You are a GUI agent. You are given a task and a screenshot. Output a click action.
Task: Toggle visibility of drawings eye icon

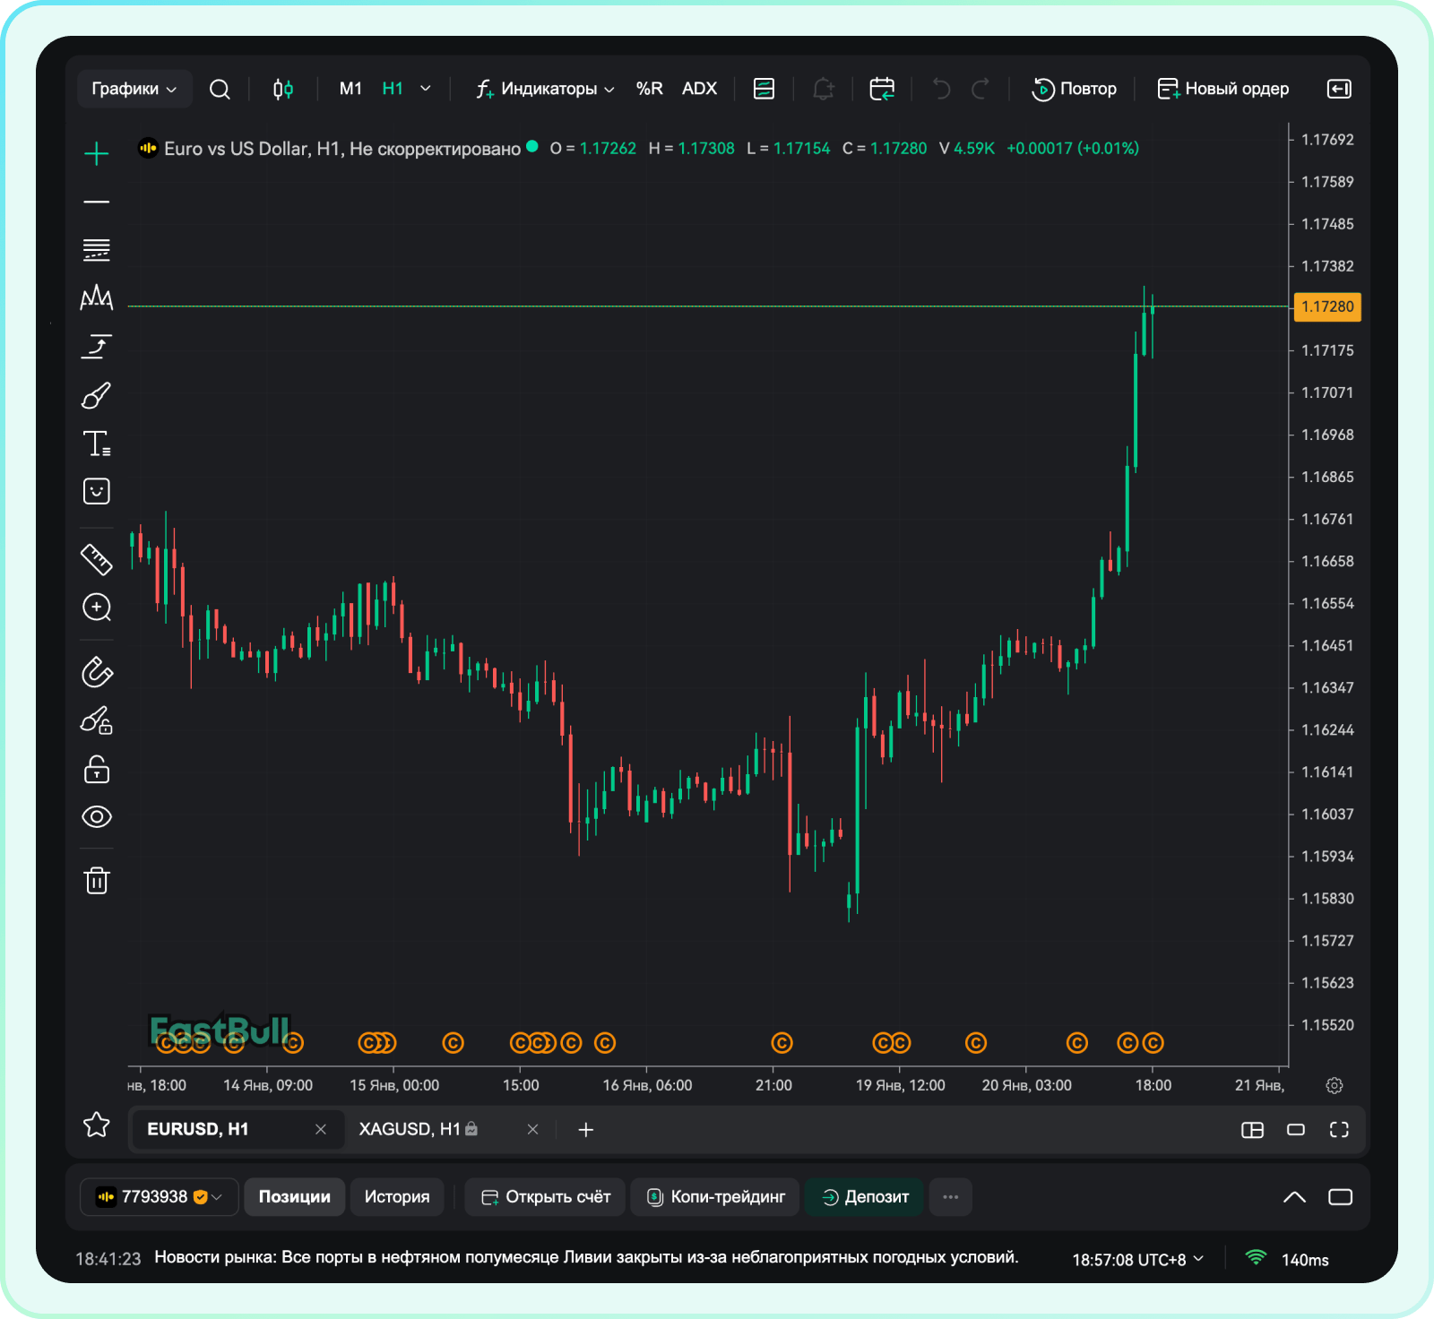tap(97, 816)
